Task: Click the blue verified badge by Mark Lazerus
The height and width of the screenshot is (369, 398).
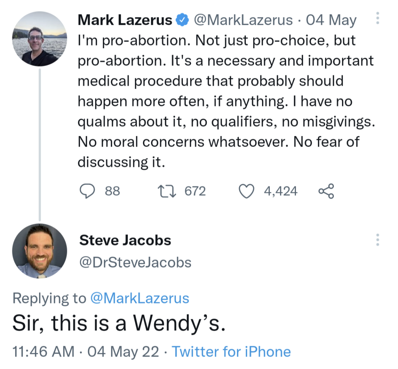Action: pos(182,20)
